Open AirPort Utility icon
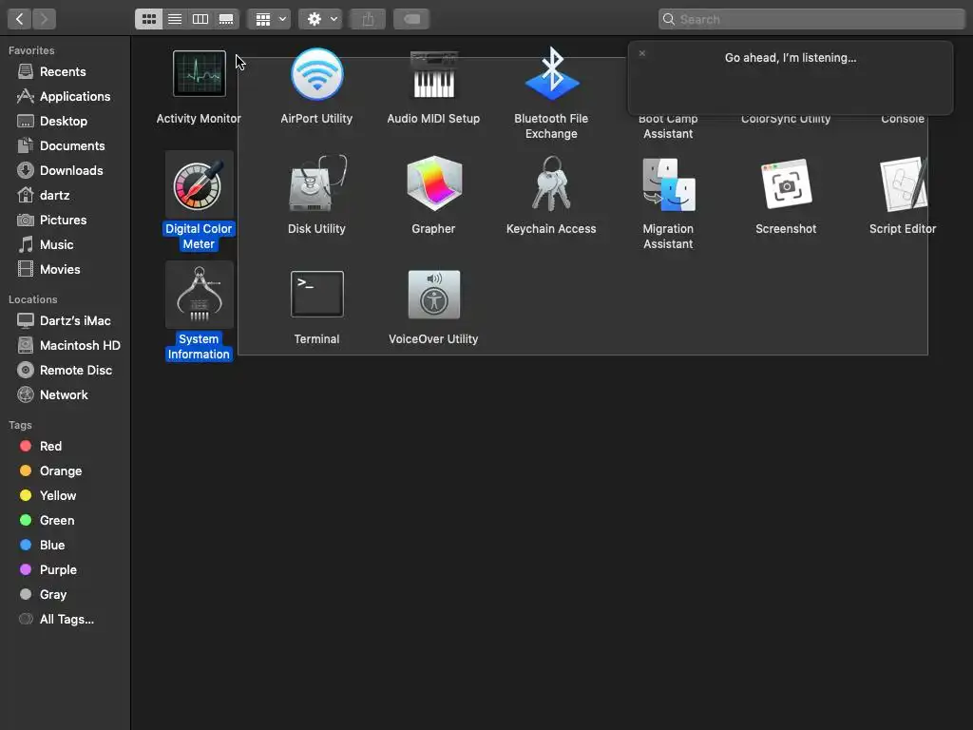The image size is (973, 730). 317,74
